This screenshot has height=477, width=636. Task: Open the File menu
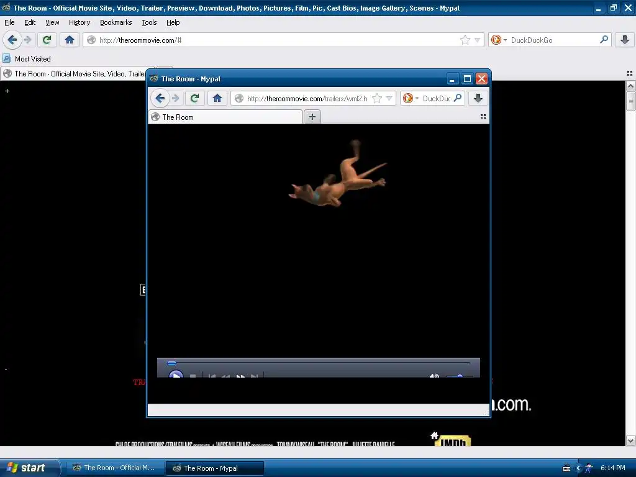(x=9, y=22)
